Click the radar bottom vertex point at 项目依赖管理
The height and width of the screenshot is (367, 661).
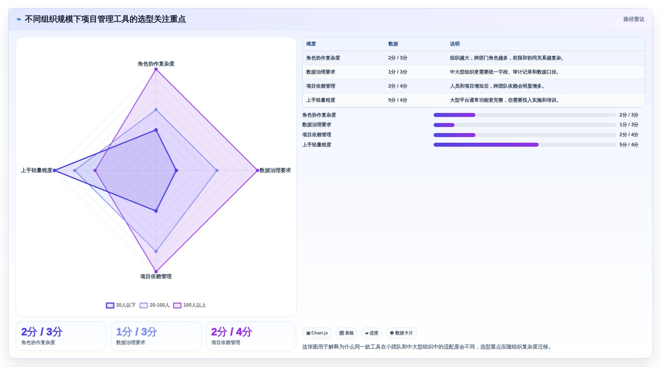[156, 272]
